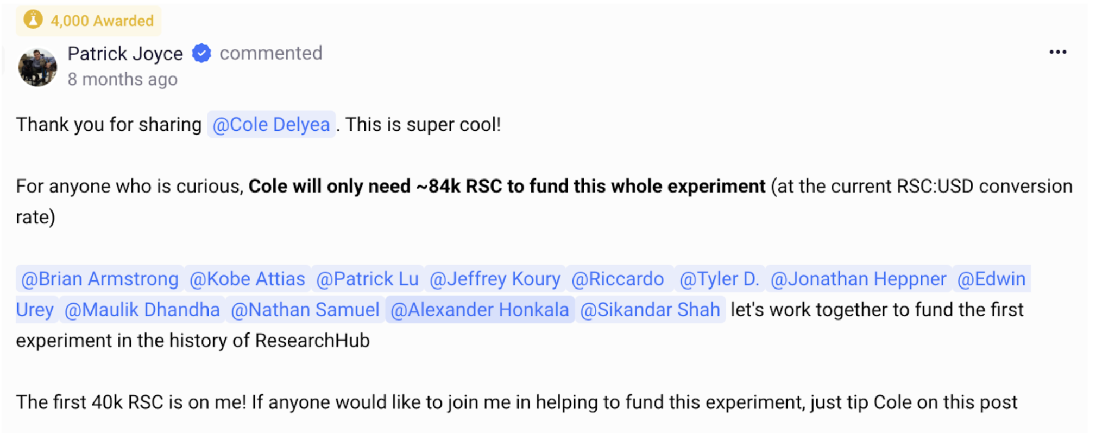Screen dimensions: 1096x435
Task: Click the award flask icon
Action: [33, 20]
